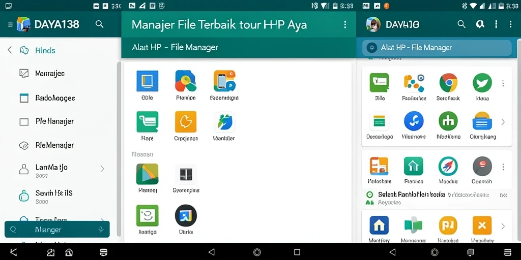Open the green Modifemo round icon
This screenshot has width=521, height=260.
[448, 121]
